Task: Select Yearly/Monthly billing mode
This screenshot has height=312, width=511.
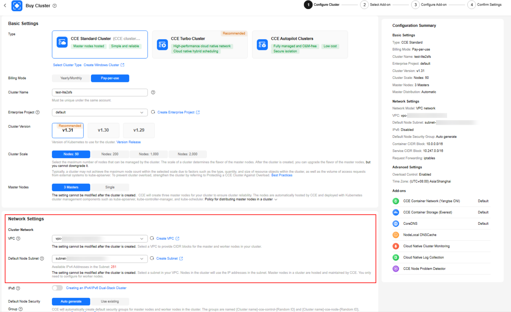Action: (x=71, y=78)
